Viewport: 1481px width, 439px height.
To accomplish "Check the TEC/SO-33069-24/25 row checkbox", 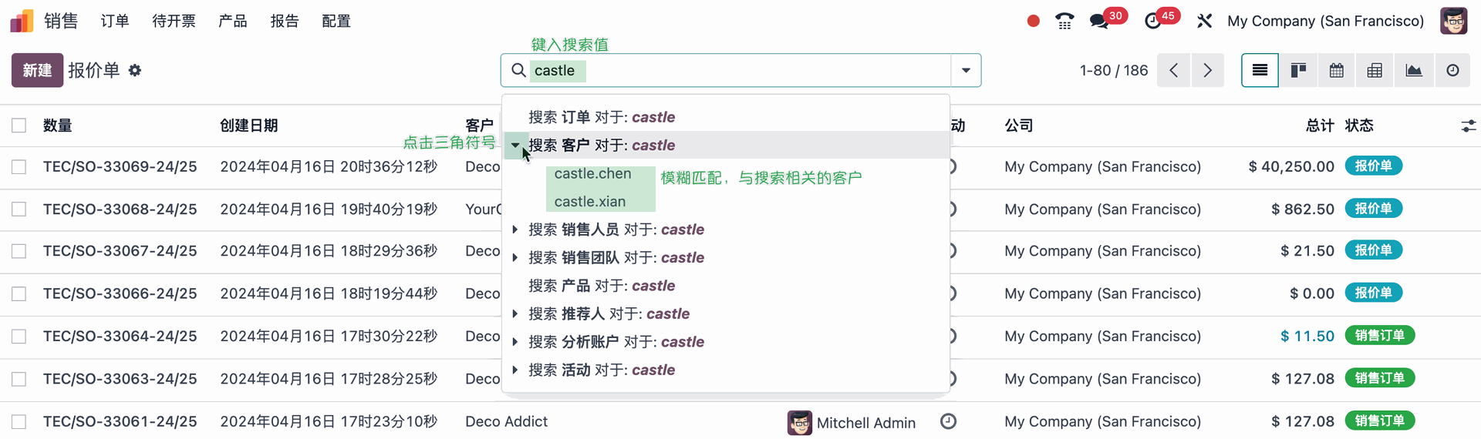I will click(19, 167).
